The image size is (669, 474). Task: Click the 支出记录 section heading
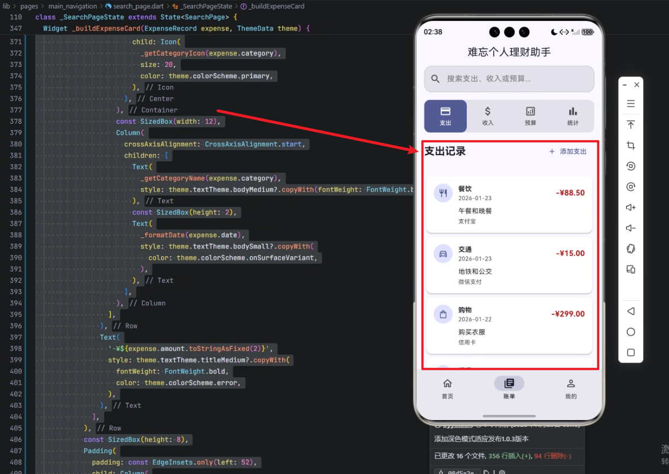click(444, 151)
